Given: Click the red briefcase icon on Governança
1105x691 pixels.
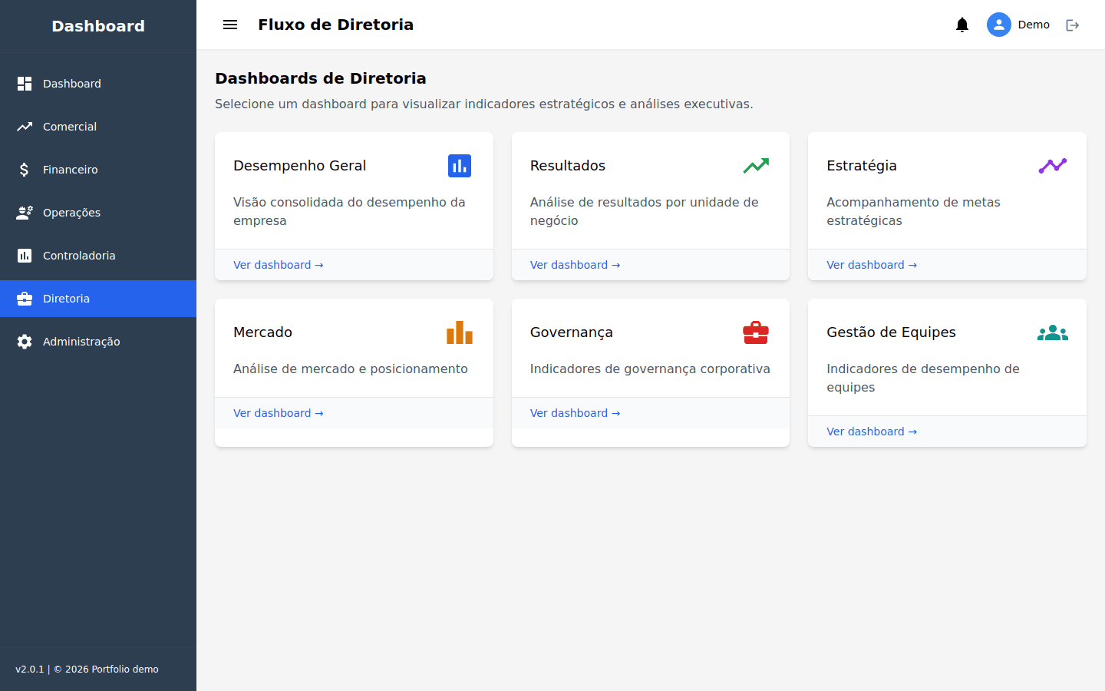Looking at the screenshot, I should point(756,332).
